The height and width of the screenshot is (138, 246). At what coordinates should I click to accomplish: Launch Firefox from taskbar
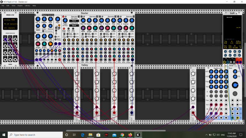(x=130, y=135)
